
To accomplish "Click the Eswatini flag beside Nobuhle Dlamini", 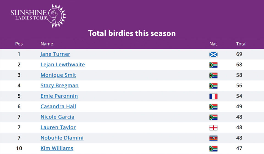I will click(213, 138).
